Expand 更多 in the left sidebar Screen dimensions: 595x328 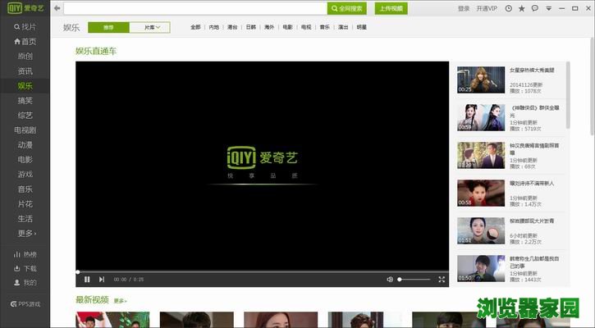[x=26, y=234]
